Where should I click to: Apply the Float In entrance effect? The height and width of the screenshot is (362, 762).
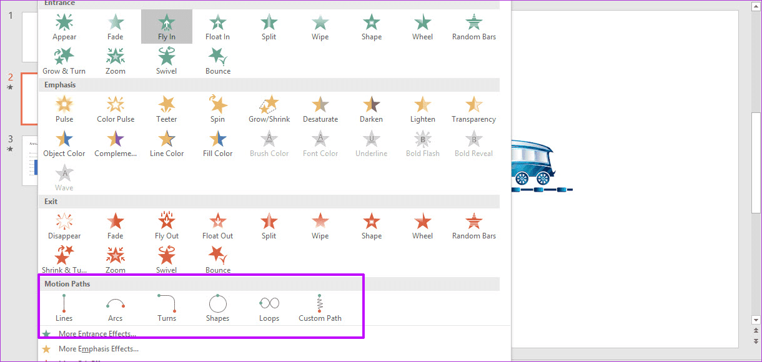point(218,27)
